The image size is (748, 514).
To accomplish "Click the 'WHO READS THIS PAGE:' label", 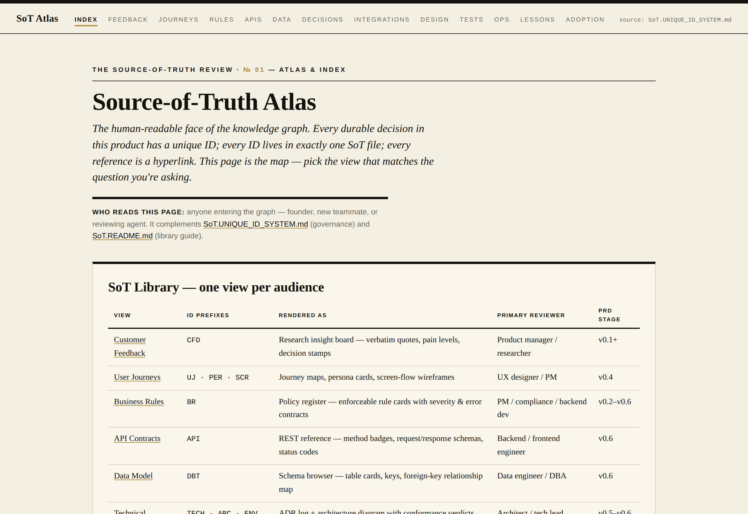I will click(138, 212).
